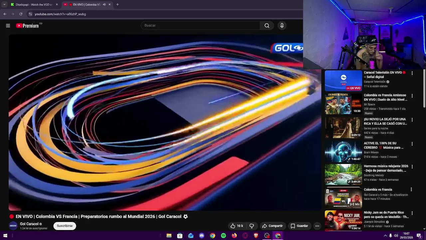Viewport: 426px width, 240px height.
Task: Open options for ACTIVE EL 100% DE SU CEREBRO
Action: pos(412,144)
